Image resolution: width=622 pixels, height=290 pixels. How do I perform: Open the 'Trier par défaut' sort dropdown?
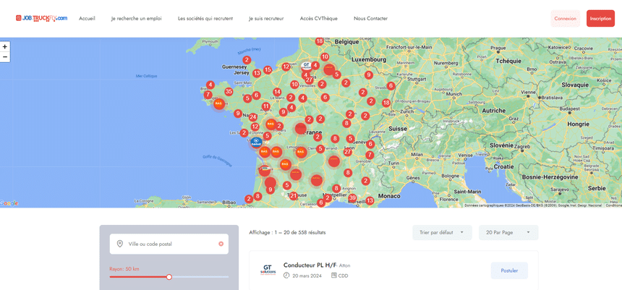pos(442,232)
